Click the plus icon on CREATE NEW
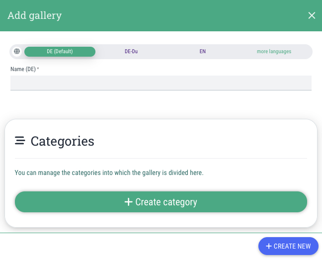 [x=269, y=246]
